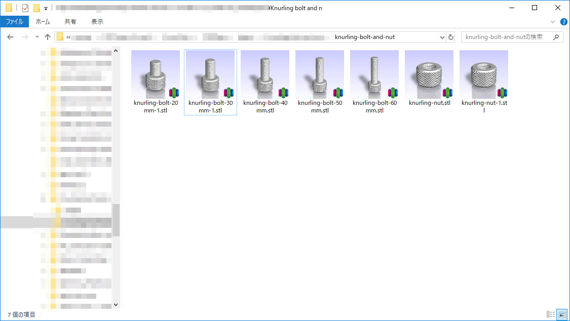Open the 共有 ribbon tab
The image size is (570, 321).
(x=70, y=22)
